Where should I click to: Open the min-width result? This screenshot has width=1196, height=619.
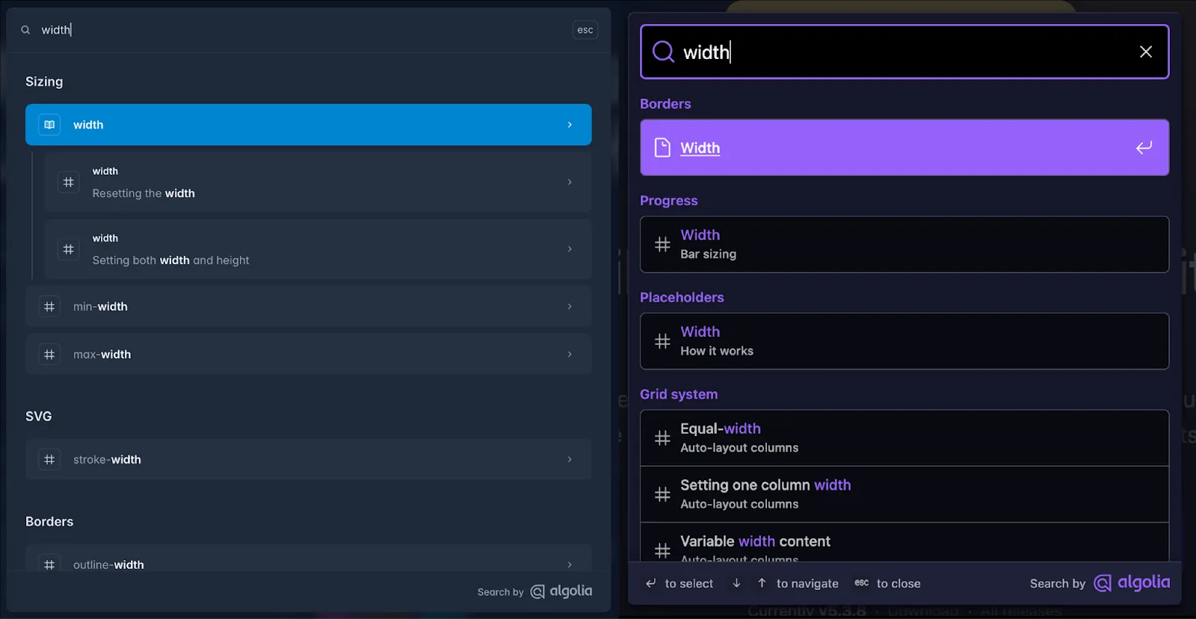pyautogui.click(x=309, y=307)
